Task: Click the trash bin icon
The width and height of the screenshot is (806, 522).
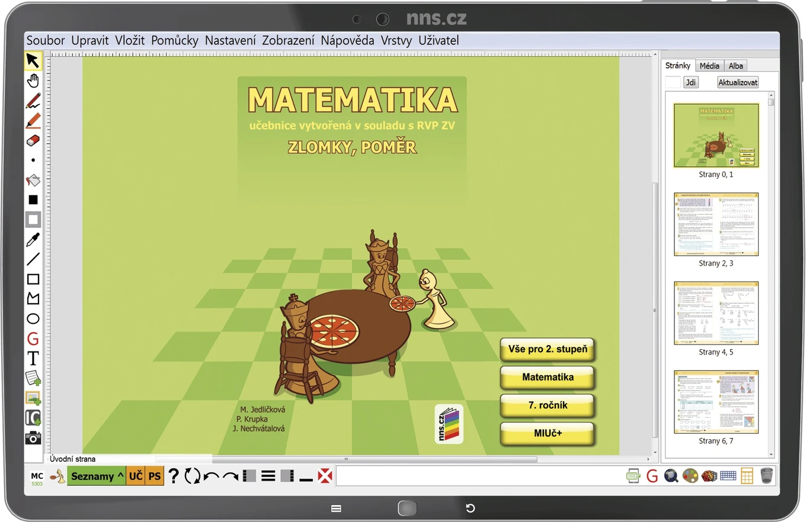Action: (767, 476)
